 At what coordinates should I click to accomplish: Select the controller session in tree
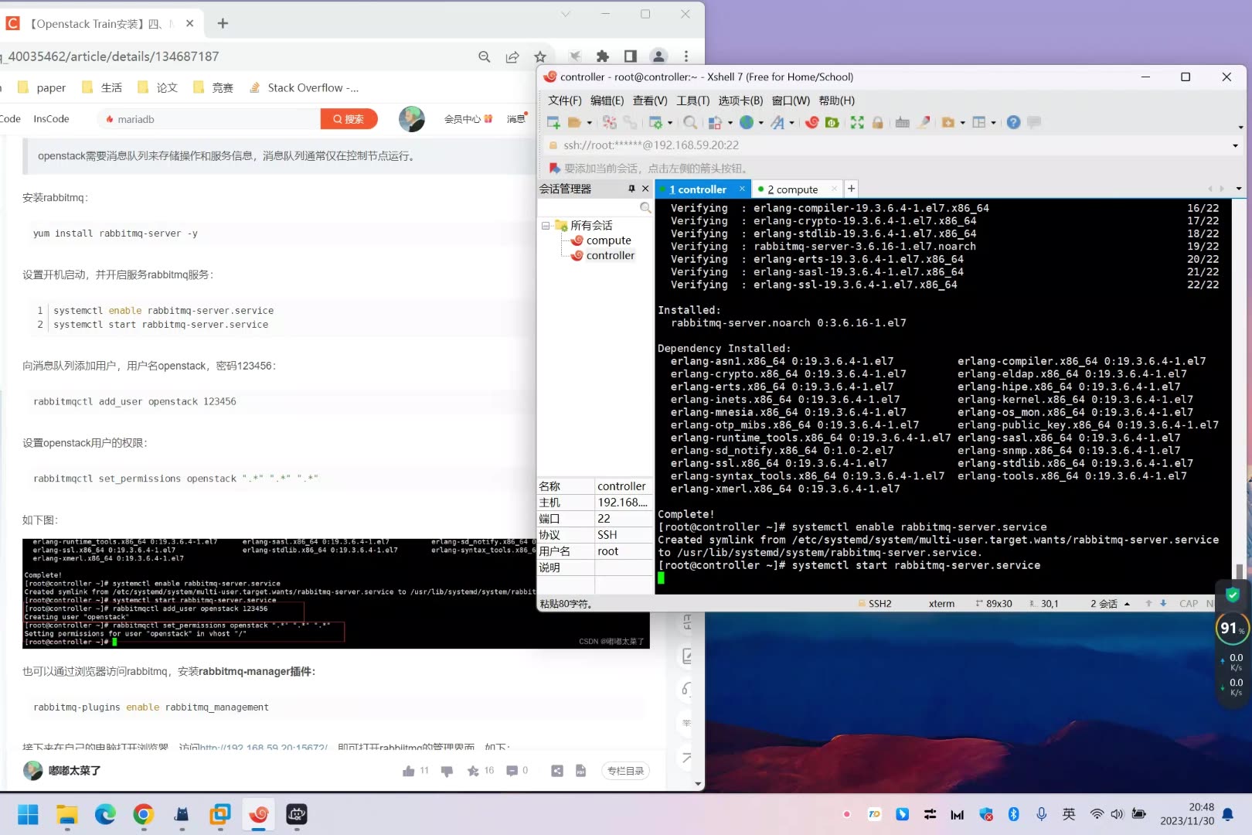602,256
